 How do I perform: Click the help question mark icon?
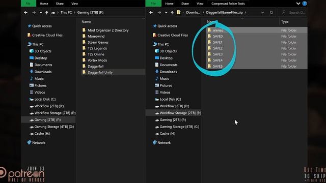[305, 4]
